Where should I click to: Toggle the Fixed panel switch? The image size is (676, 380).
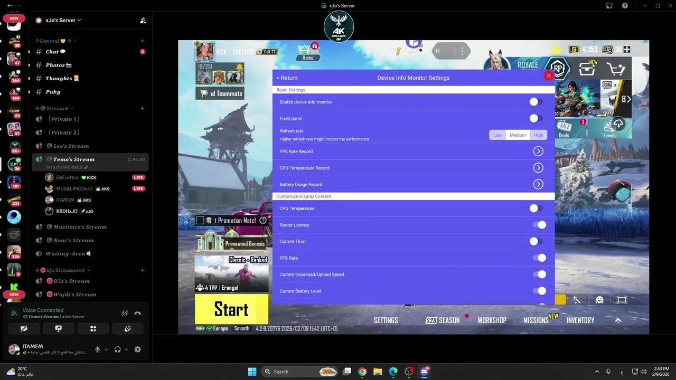(537, 118)
